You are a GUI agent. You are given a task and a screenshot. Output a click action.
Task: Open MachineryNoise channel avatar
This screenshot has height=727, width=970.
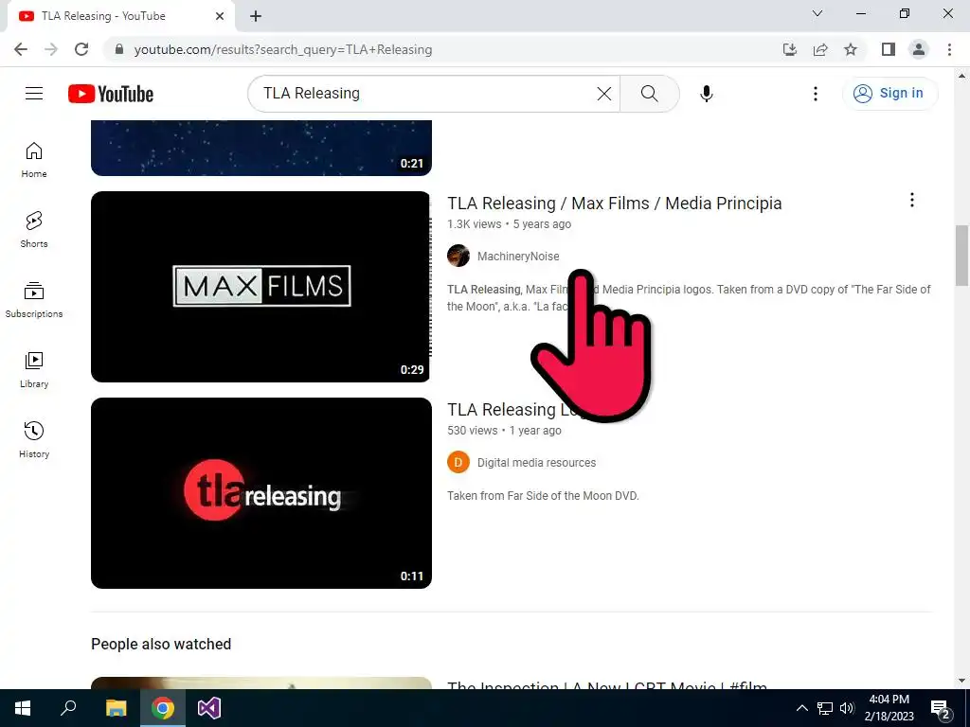tap(458, 256)
